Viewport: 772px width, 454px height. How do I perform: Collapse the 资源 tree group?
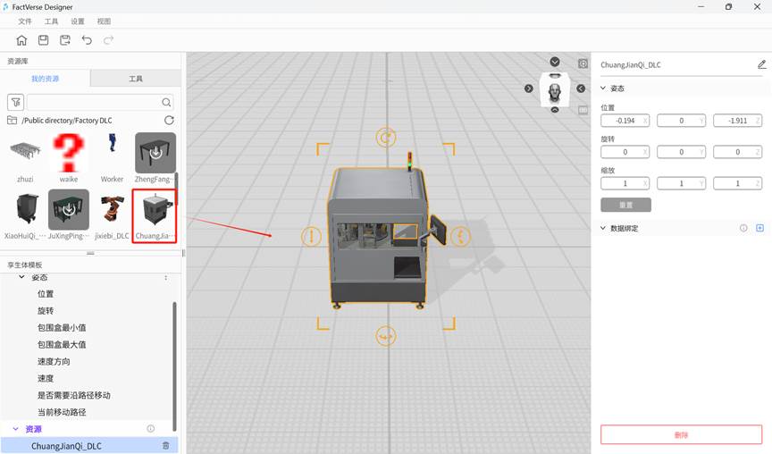(15, 429)
